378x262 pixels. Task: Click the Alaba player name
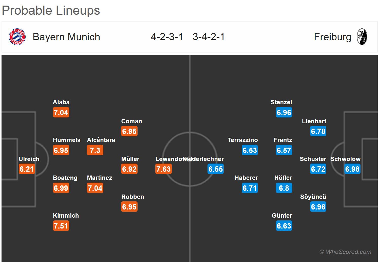coord(61,102)
